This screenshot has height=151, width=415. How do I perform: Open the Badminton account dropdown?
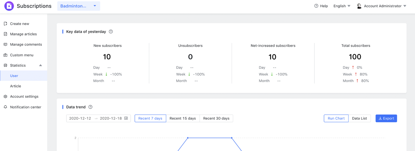pos(78,6)
